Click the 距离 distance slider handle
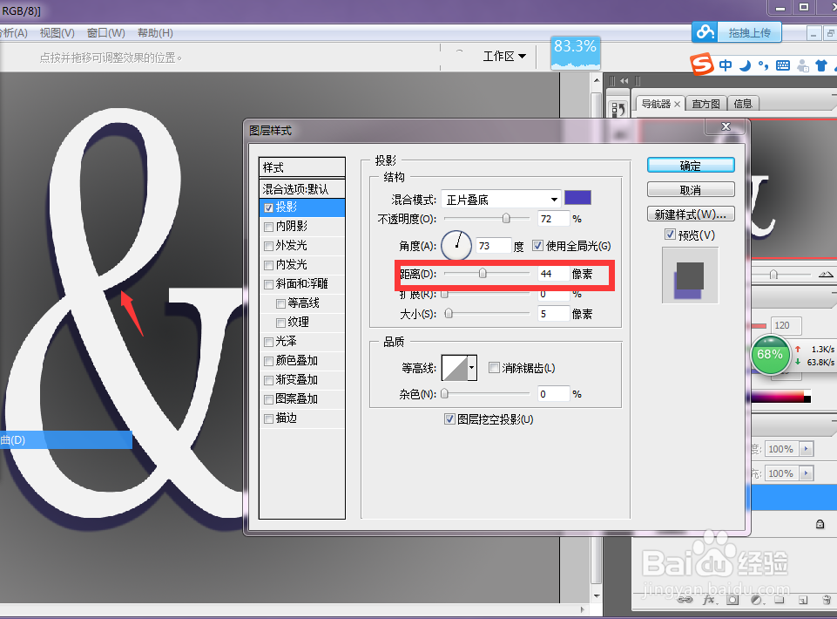This screenshot has width=837, height=619. click(484, 273)
